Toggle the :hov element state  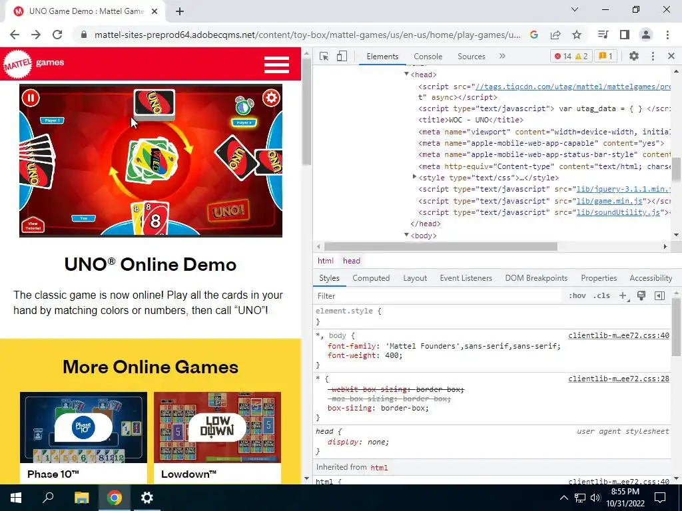[577, 296]
